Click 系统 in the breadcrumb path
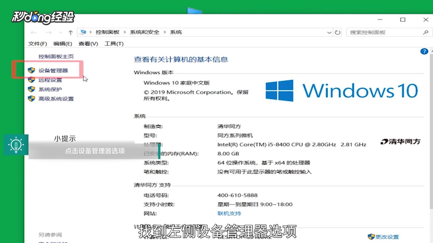This screenshot has height=243, width=433. (x=176, y=32)
